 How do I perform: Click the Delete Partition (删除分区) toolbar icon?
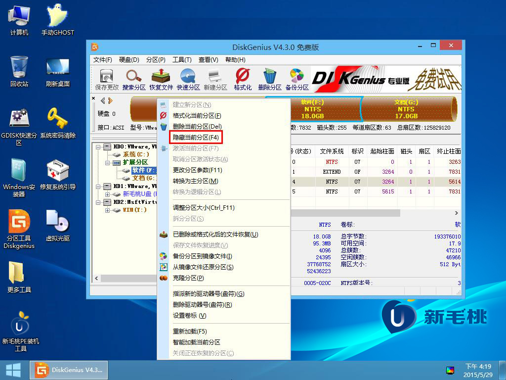coord(270,79)
